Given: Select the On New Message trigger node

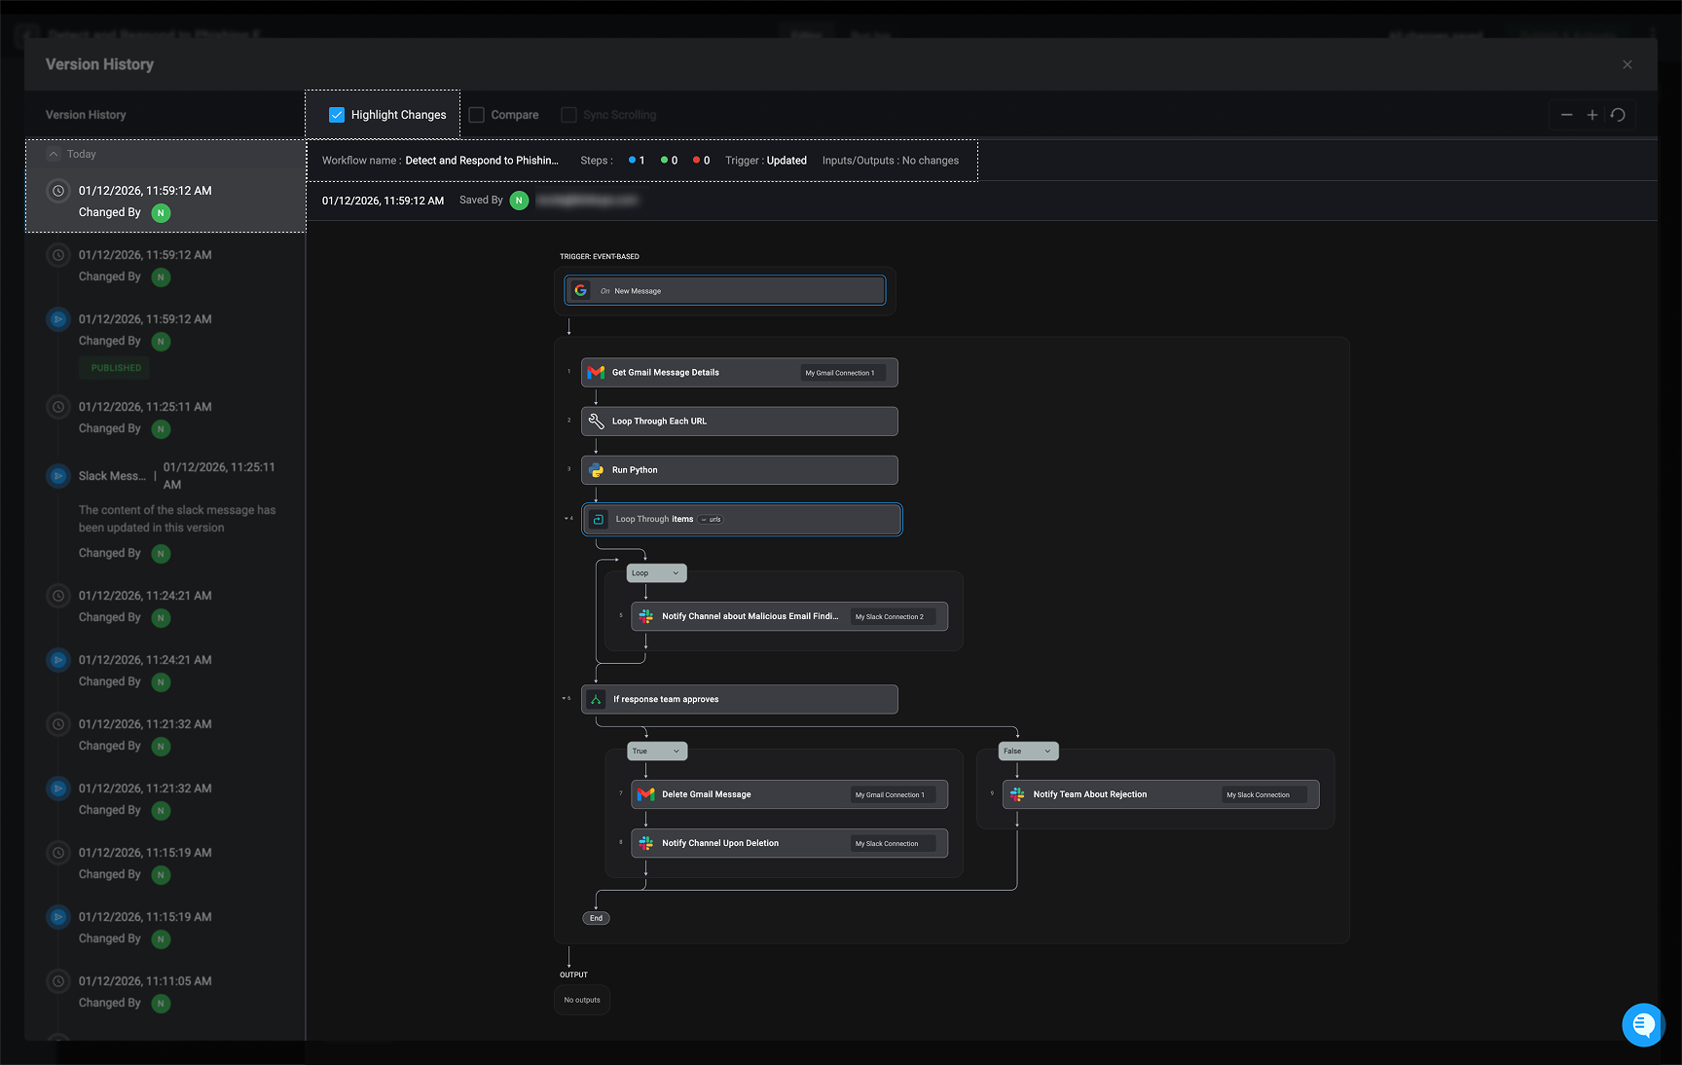Looking at the screenshot, I should click(x=725, y=290).
